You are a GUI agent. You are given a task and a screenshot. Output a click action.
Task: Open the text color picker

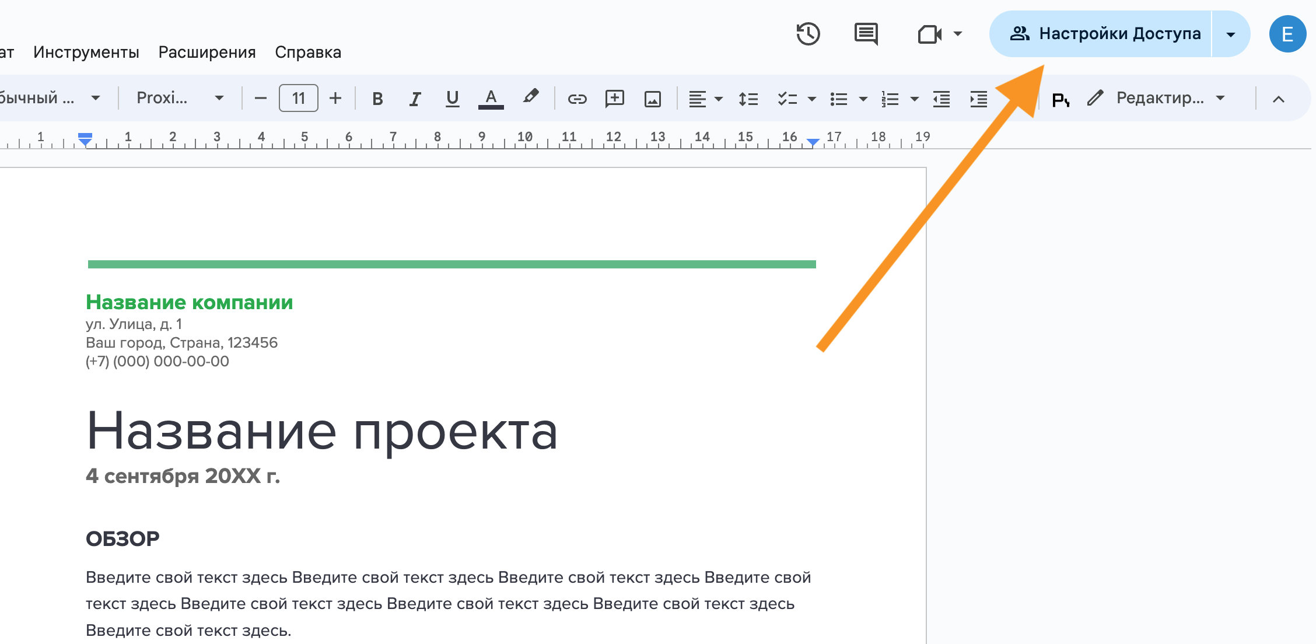pyautogui.click(x=491, y=99)
